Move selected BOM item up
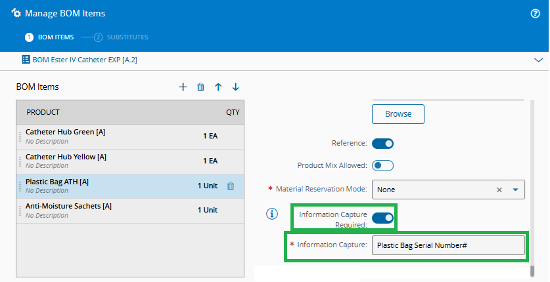Viewport: 550px width, 282px height. pos(218,87)
